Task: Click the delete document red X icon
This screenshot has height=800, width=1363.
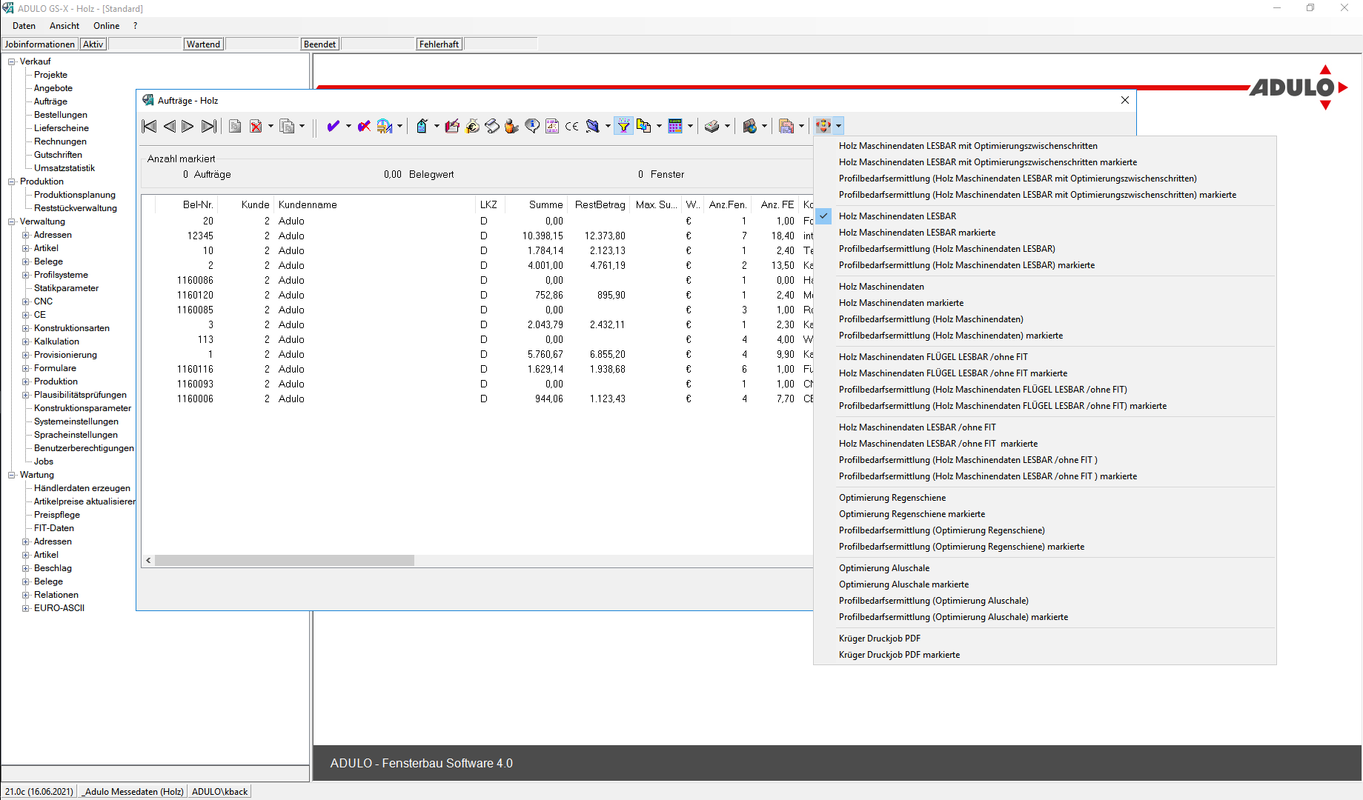Action: [x=256, y=127]
